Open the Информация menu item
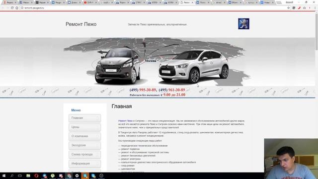 (85, 164)
